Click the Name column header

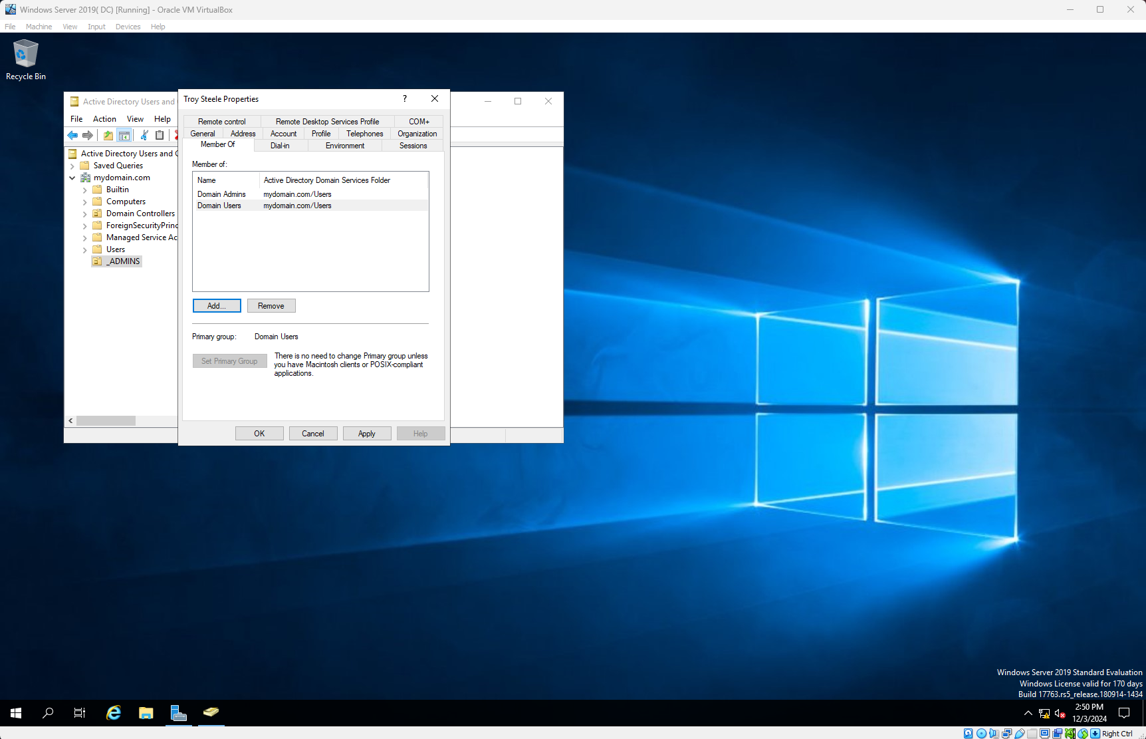[226, 180]
